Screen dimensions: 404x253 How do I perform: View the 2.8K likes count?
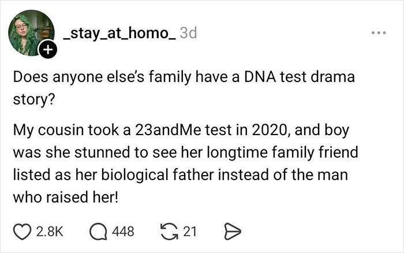click(x=50, y=232)
